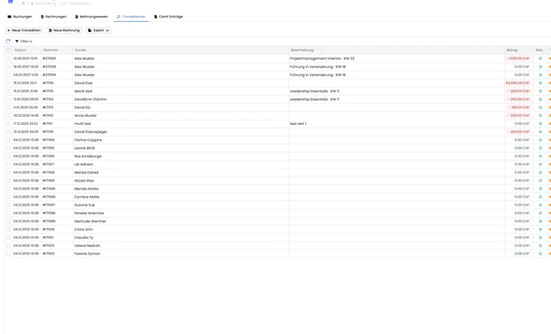Image resolution: width=551 pixels, height=334 pixels.
Task: Open the Camt Einträge tab
Action: (169, 17)
